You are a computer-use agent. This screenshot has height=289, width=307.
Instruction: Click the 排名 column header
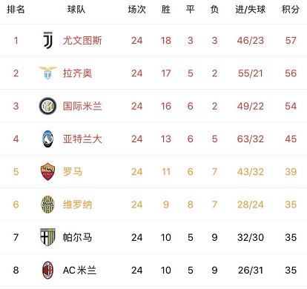point(16,10)
